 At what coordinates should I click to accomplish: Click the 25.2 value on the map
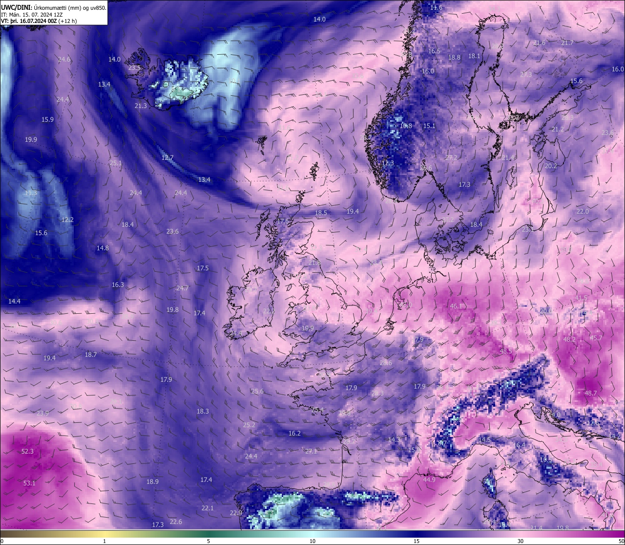[249, 425]
